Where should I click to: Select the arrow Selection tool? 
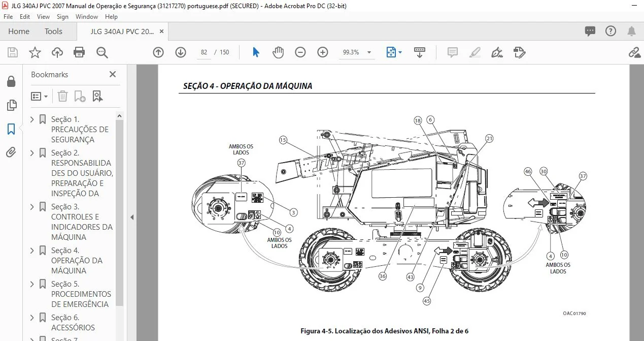[x=256, y=52]
